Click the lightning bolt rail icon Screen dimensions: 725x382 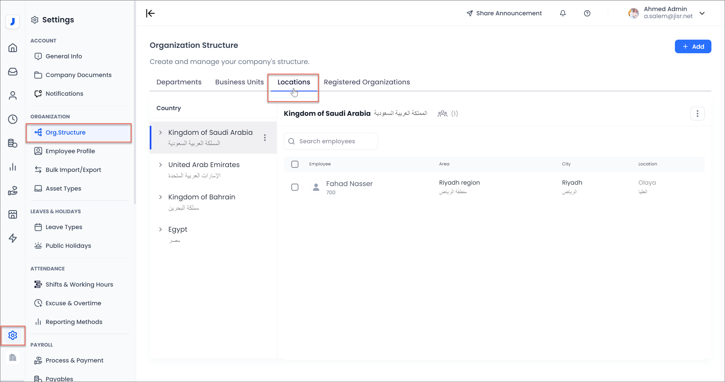(12, 238)
